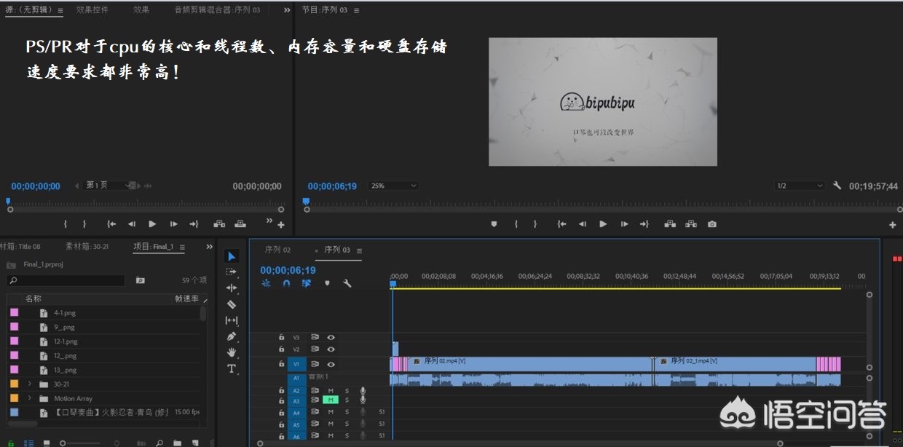
Task: Step forward one frame in Program monitor
Action: (623, 224)
